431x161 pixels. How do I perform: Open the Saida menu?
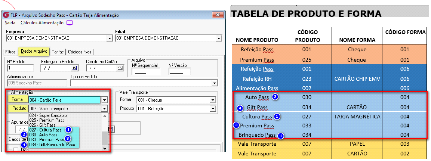pyautogui.click(x=10, y=23)
